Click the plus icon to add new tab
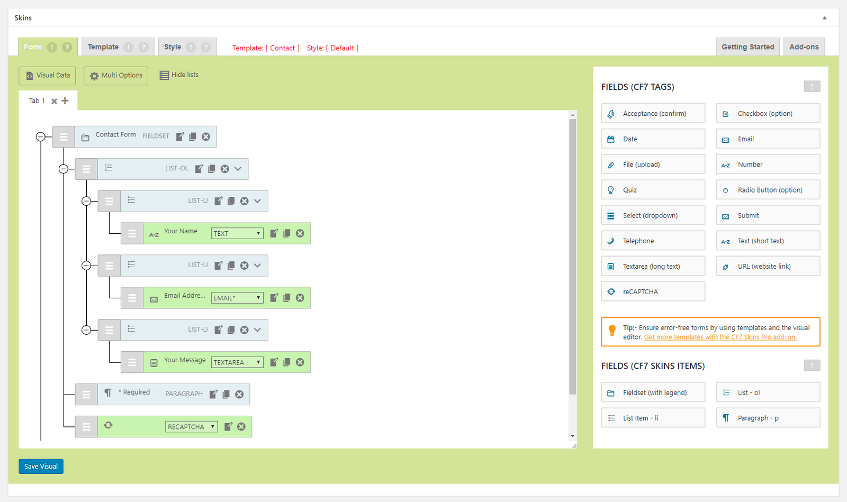Viewport: 847px width, 502px height. tap(65, 101)
